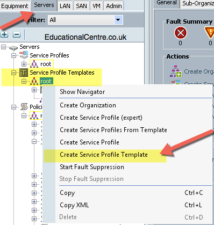Click the Policies scroll icon

24,107
